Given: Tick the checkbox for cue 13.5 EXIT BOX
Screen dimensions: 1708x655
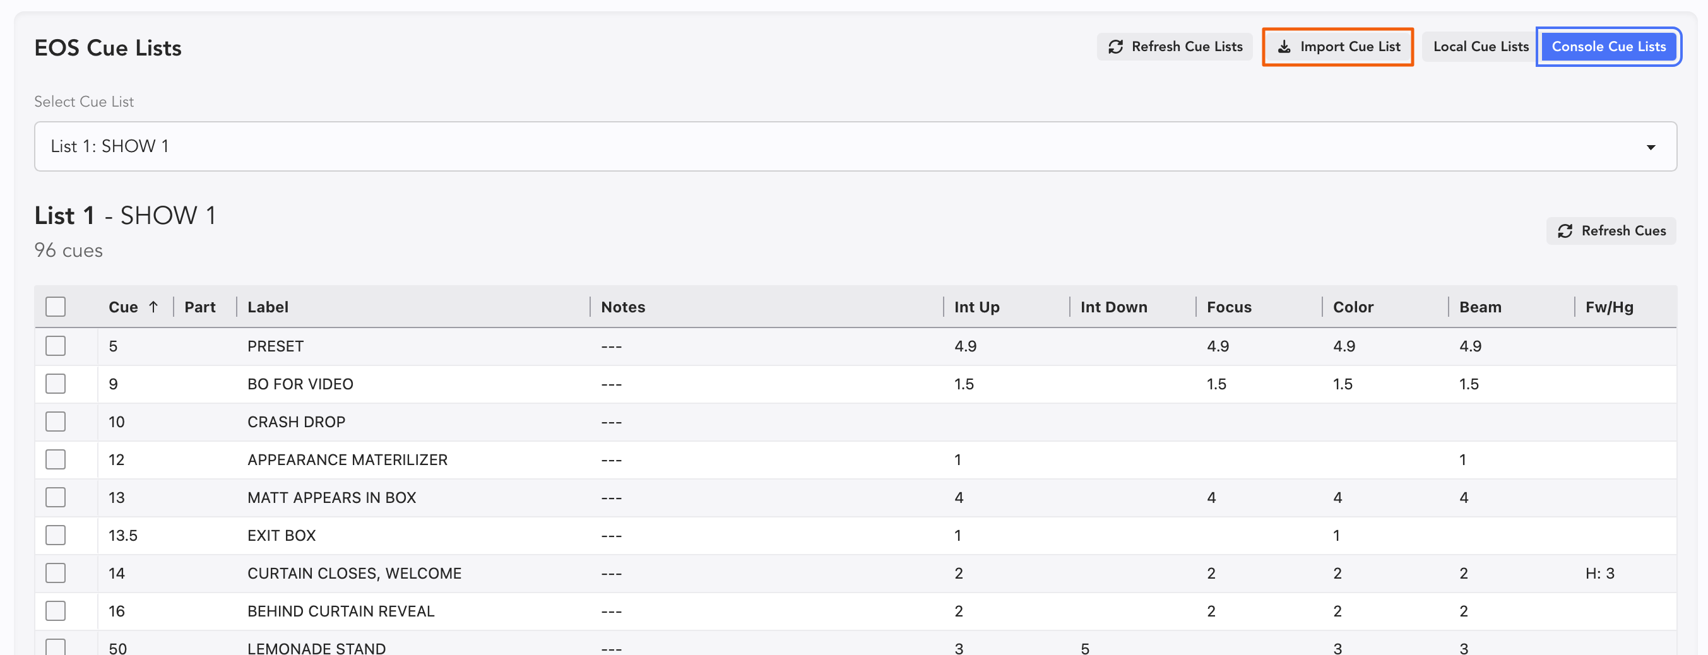Looking at the screenshot, I should [x=56, y=535].
